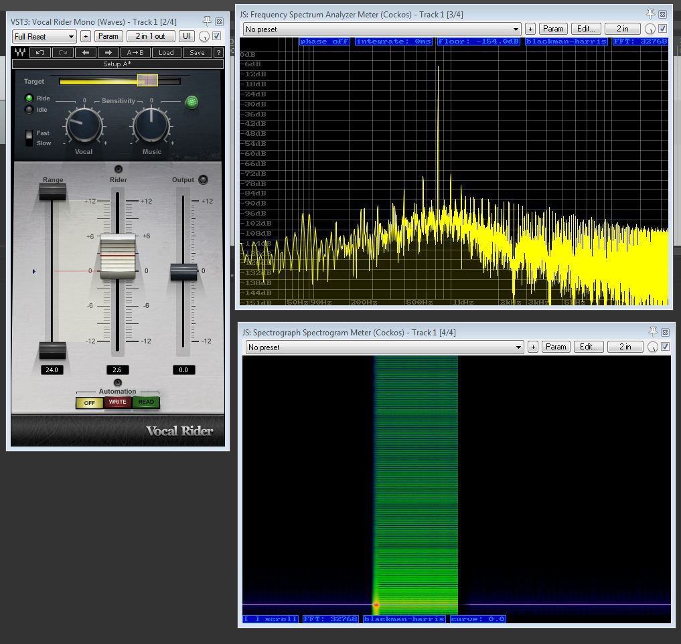Go to previous preset with left arrow
This screenshot has width=681, height=644.
(x=85, y=52)
